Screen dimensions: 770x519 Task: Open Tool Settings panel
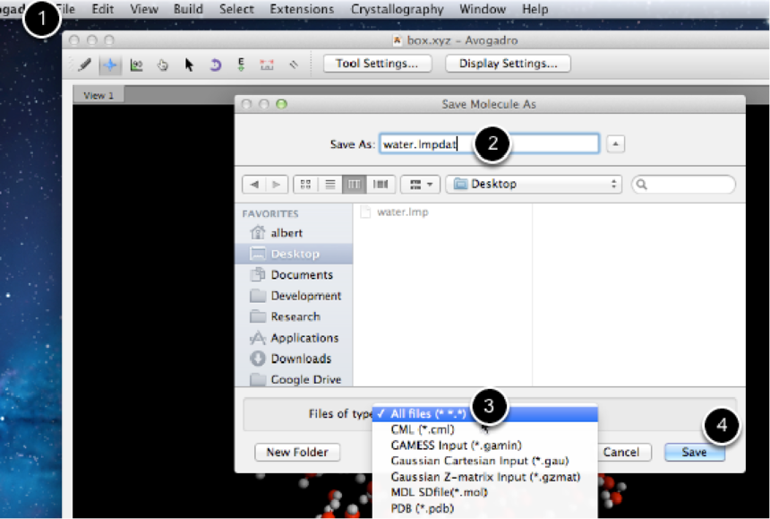[377, 64]
